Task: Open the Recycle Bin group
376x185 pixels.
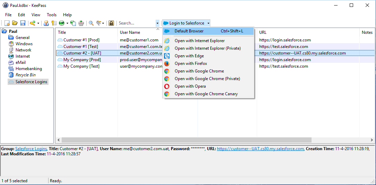Action: [x=26, y=75]
